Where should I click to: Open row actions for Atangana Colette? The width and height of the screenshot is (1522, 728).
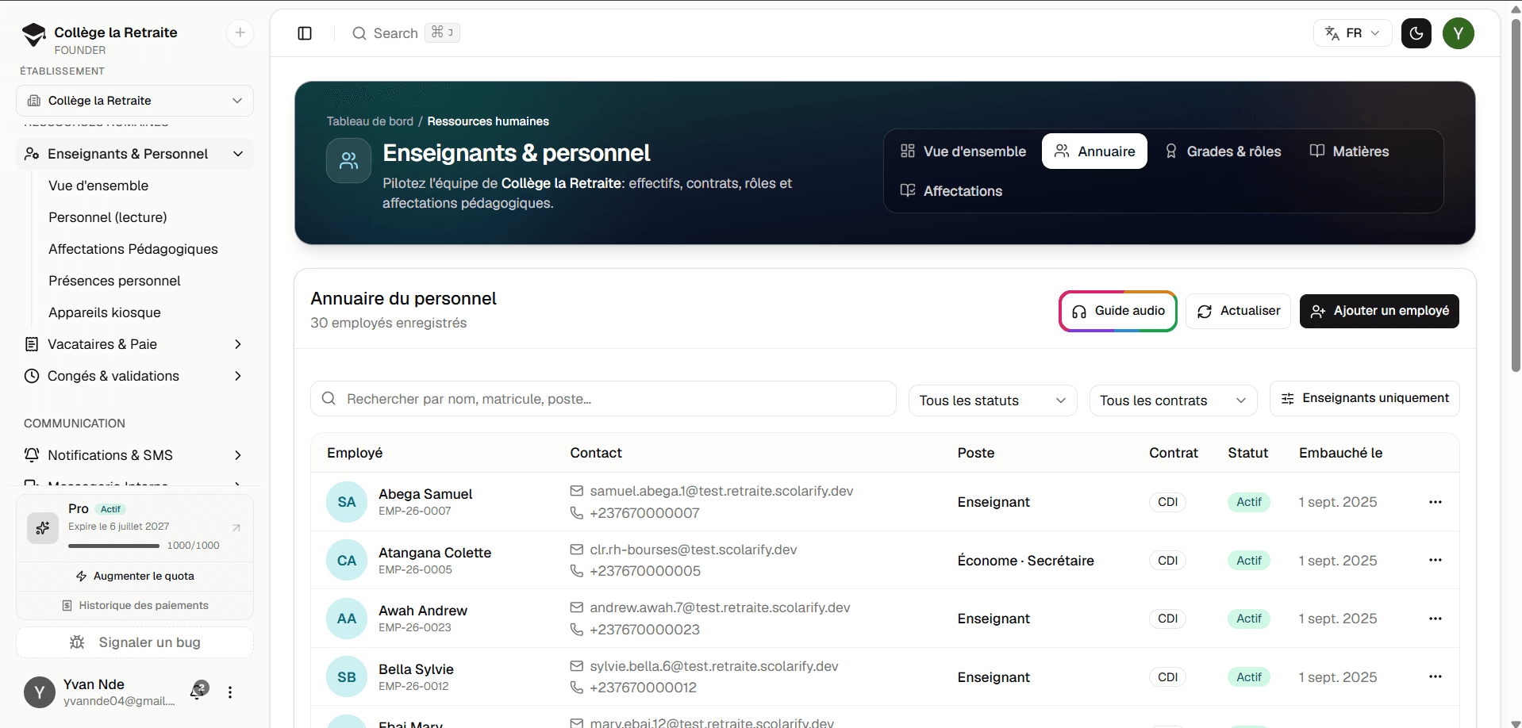coord(1435,560)
